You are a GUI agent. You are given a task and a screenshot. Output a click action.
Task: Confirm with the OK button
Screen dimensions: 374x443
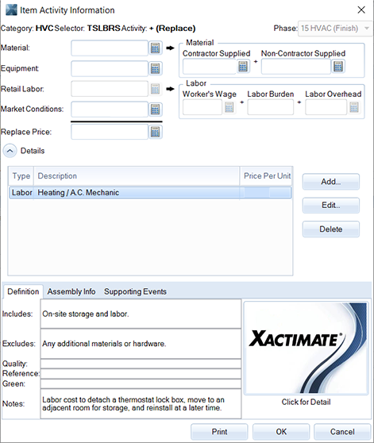(281, 432)
